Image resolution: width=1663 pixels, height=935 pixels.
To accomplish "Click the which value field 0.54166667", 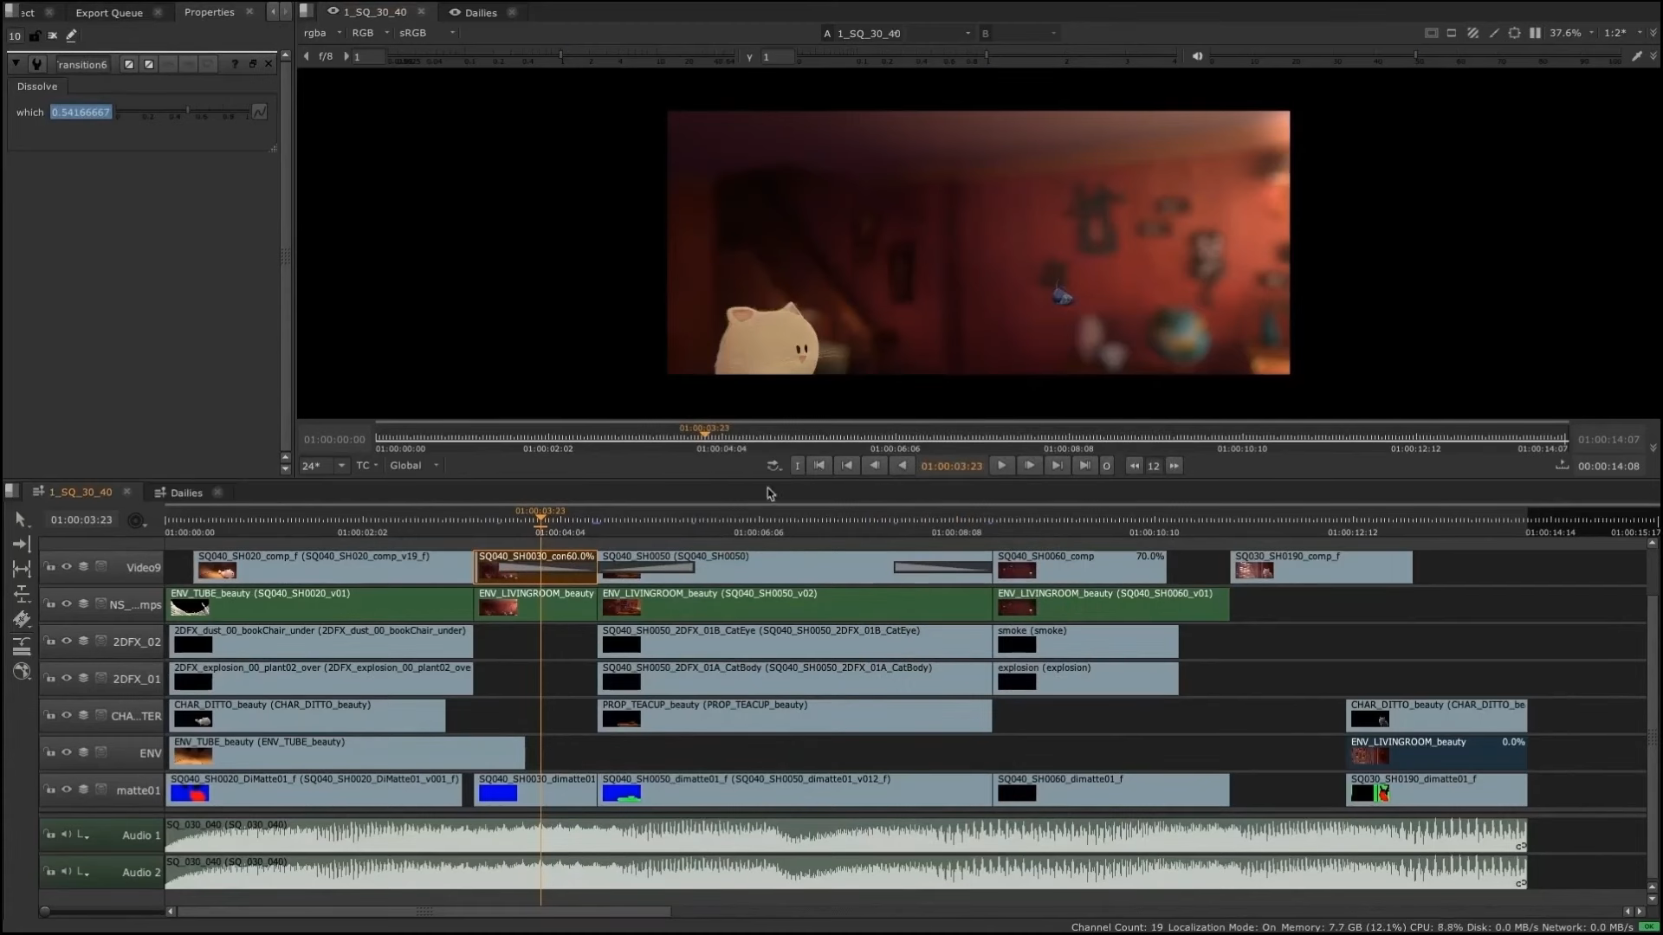I will click(x=81, y=112).
